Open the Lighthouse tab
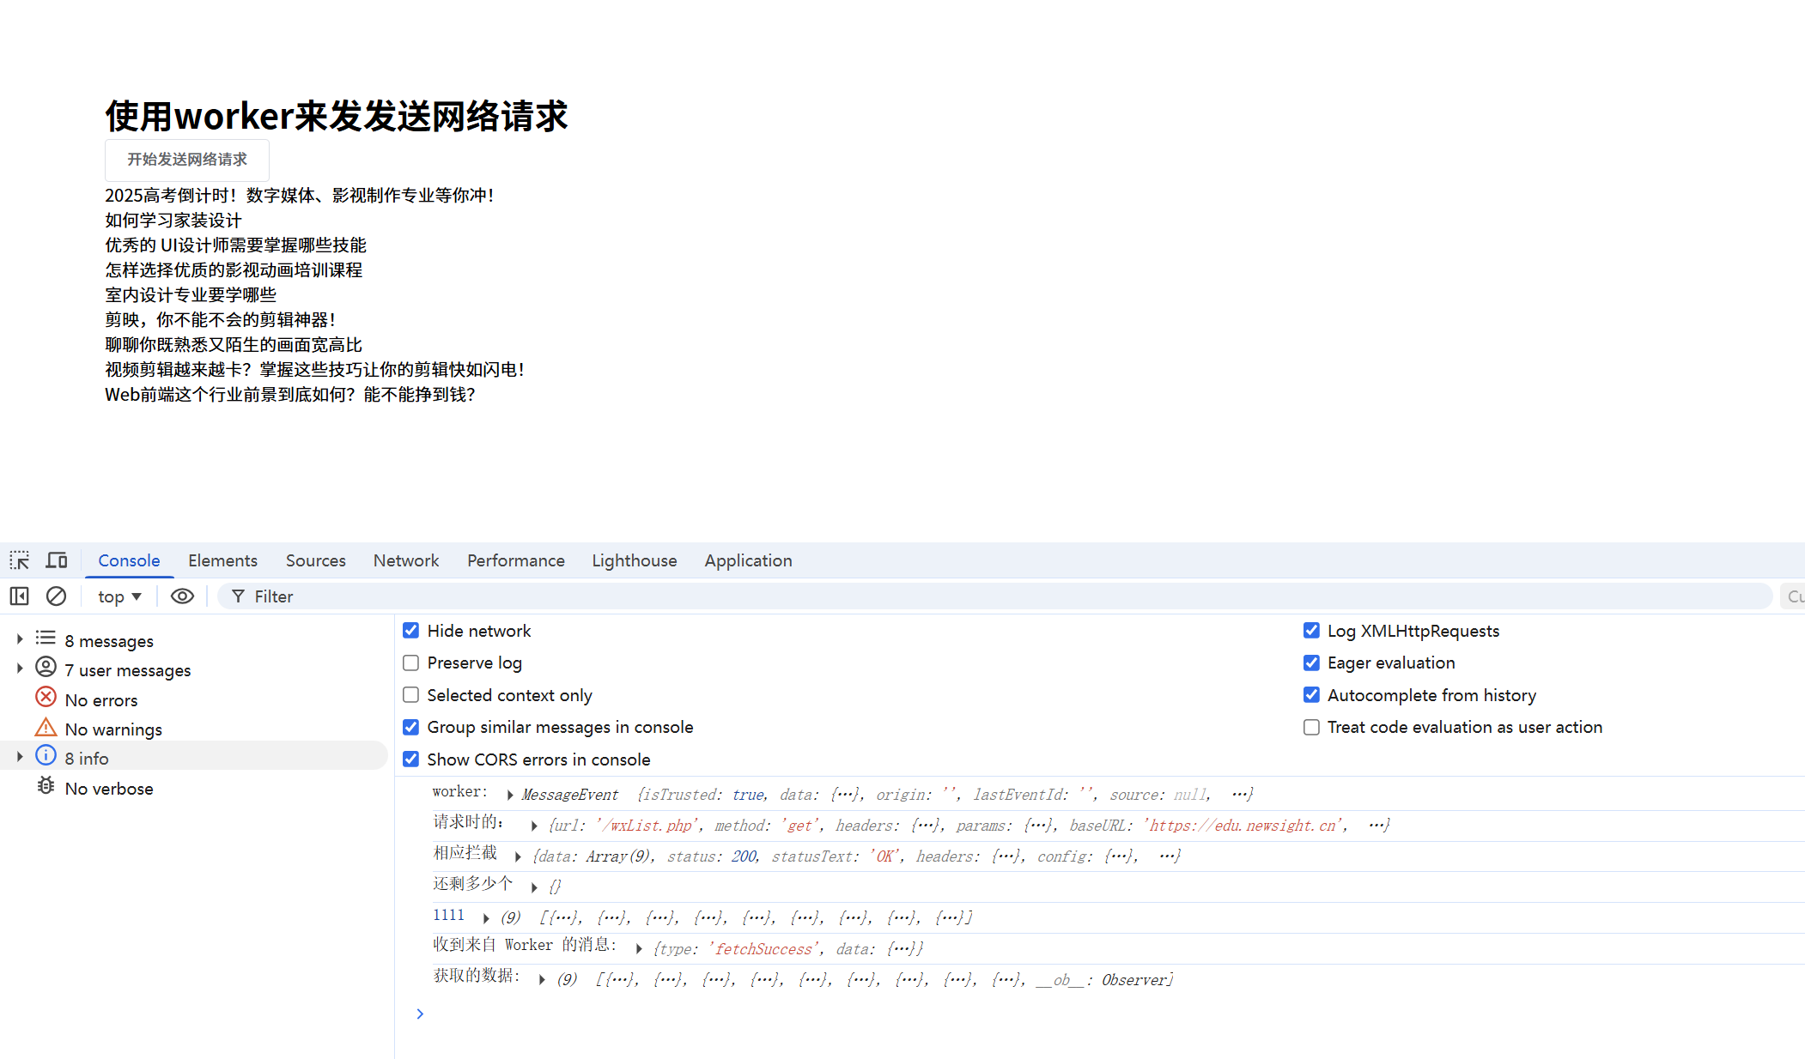Image resolution: width=1805 pixels, height=1059 pixels. pyautogui.click(x=634, y=560)
